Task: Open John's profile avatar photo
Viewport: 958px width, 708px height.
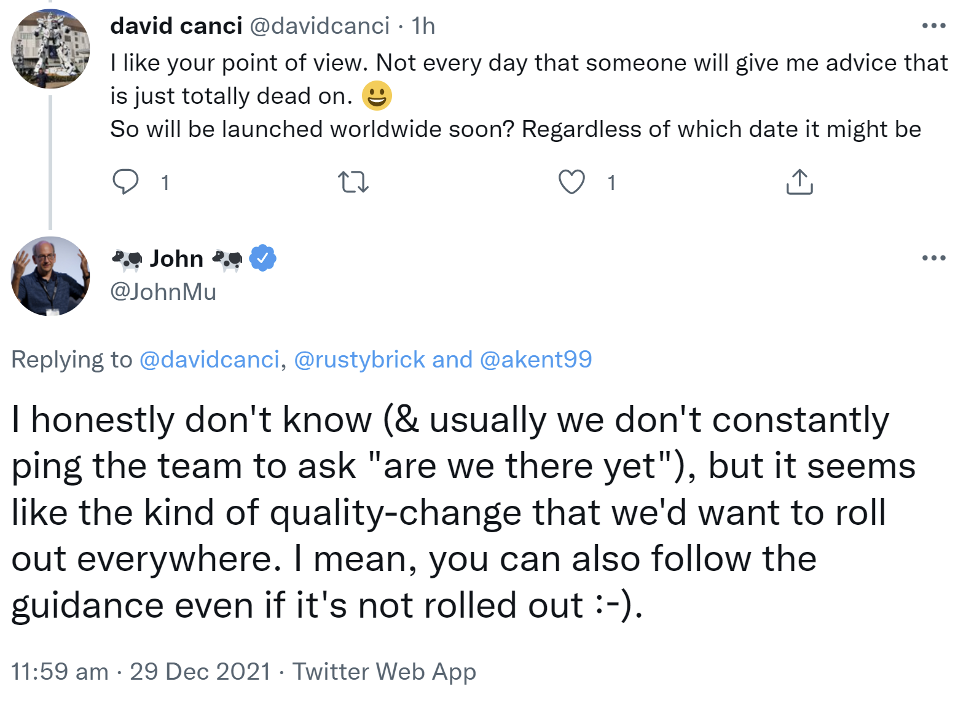Action: 50,276
